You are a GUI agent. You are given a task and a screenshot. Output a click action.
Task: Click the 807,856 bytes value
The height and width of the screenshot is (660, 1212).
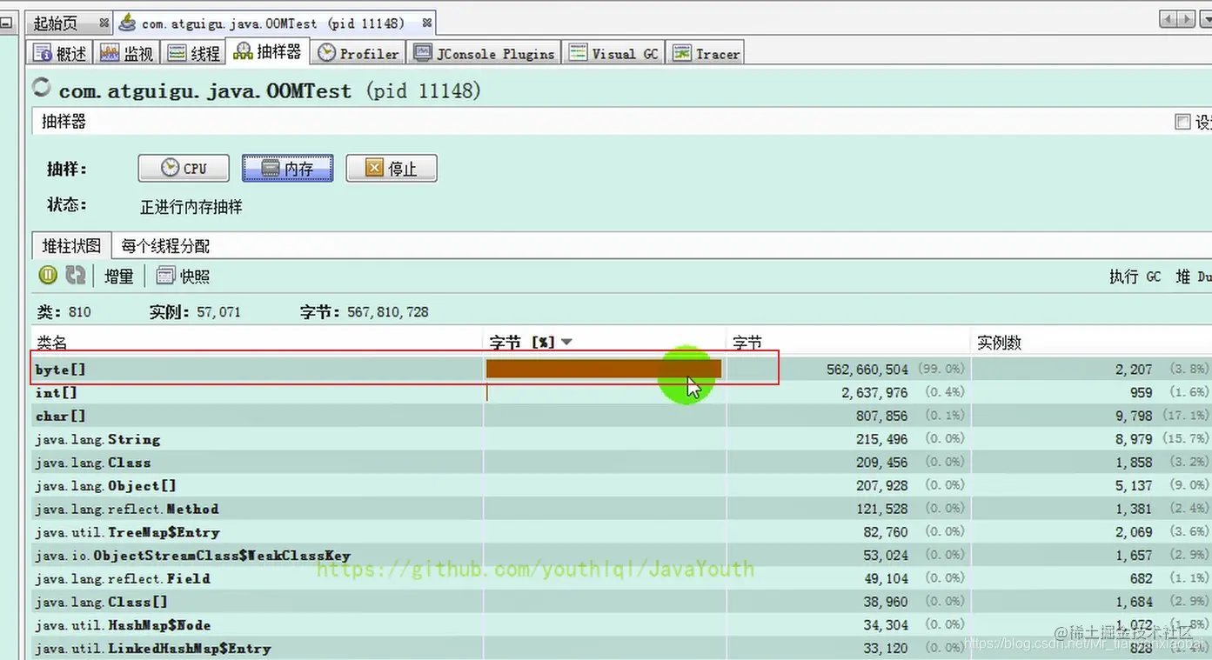pyautogui.click(x=881, y=417)
